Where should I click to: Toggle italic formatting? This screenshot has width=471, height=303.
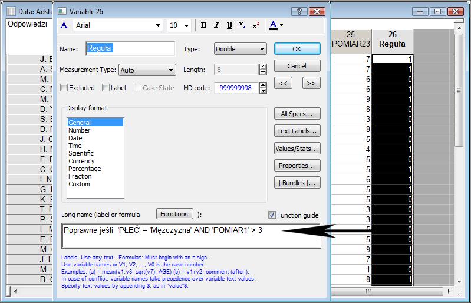(x=216, y=25)
